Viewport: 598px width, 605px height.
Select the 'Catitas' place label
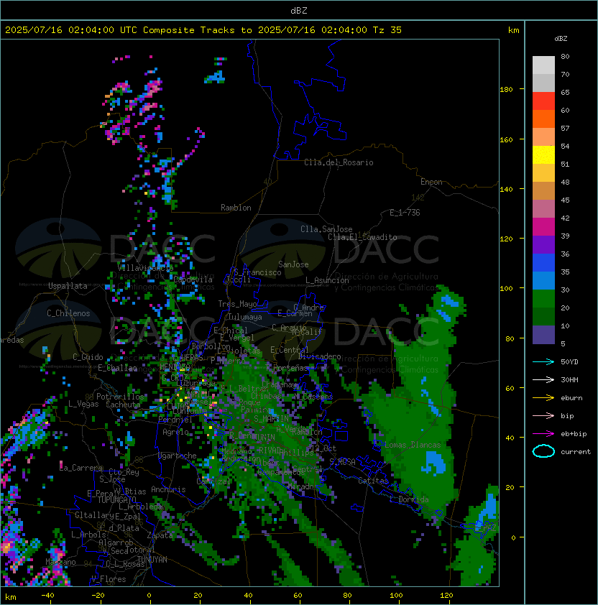tap(373, 481)
